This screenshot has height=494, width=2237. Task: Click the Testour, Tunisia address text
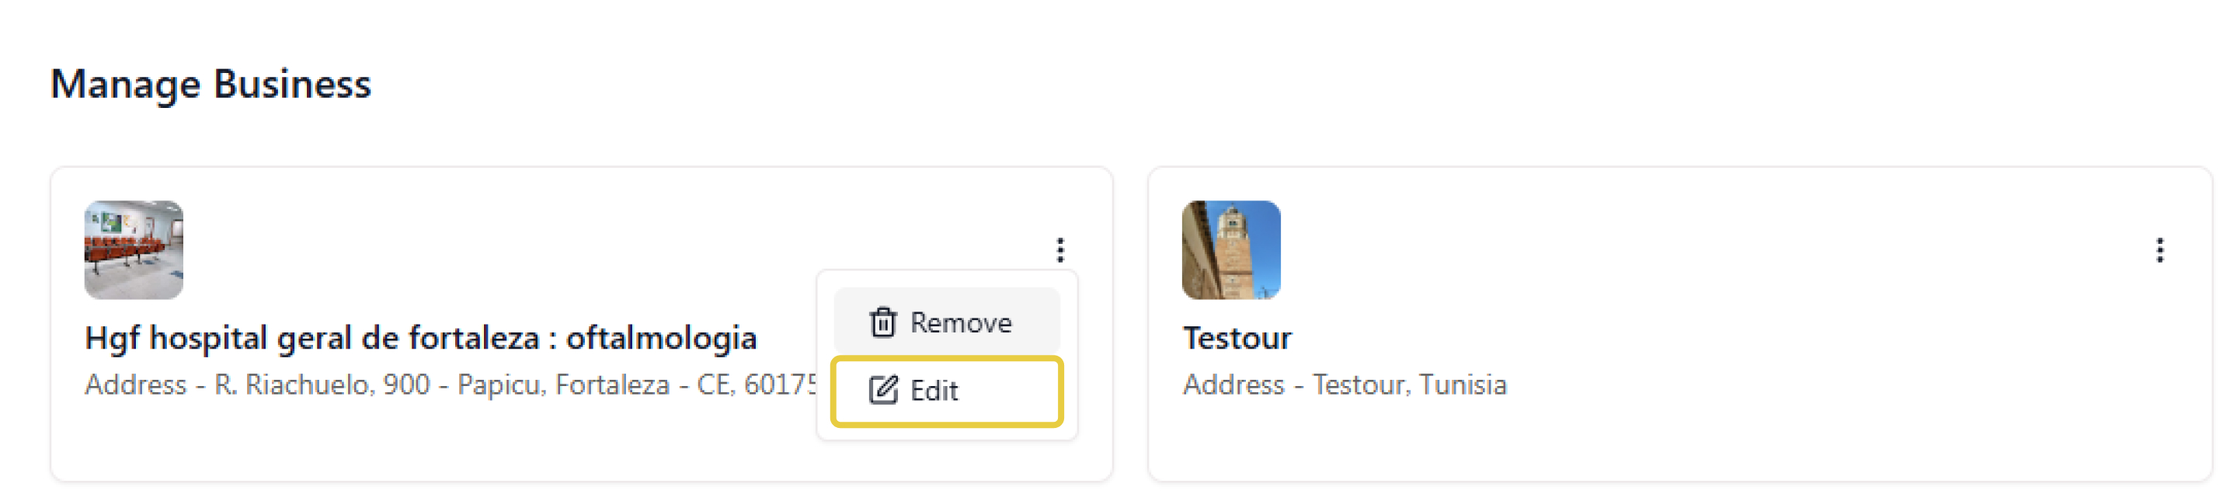click(x=1408, y=384)
